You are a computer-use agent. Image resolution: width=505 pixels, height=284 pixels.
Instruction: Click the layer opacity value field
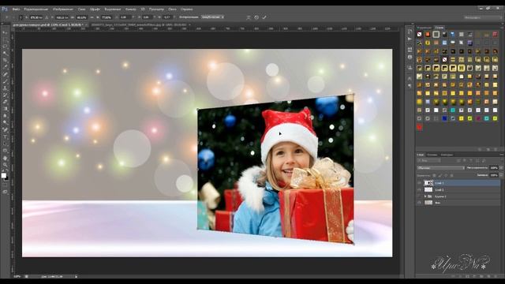(494, 168)
